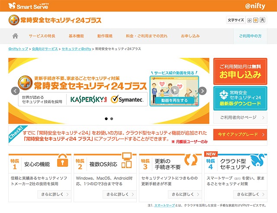The image size is (277, 213).
Task: Click 最新版ダウンロード button
Action: click(x=240, y=99)
